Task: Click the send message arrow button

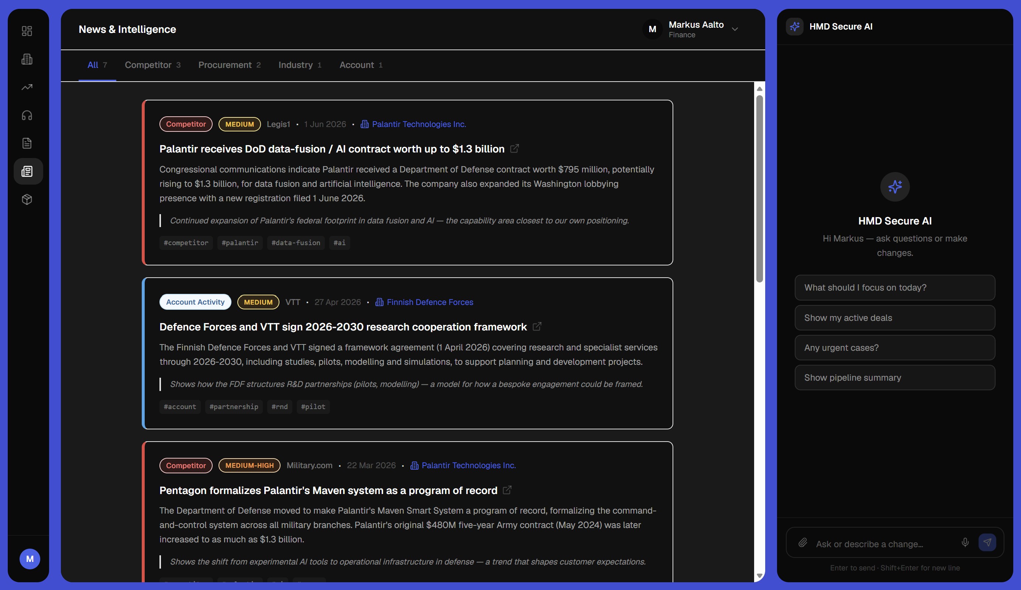Action: click(987, 543)
